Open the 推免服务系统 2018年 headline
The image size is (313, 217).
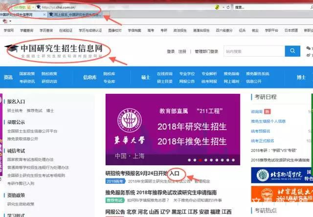tap(161, 193)
